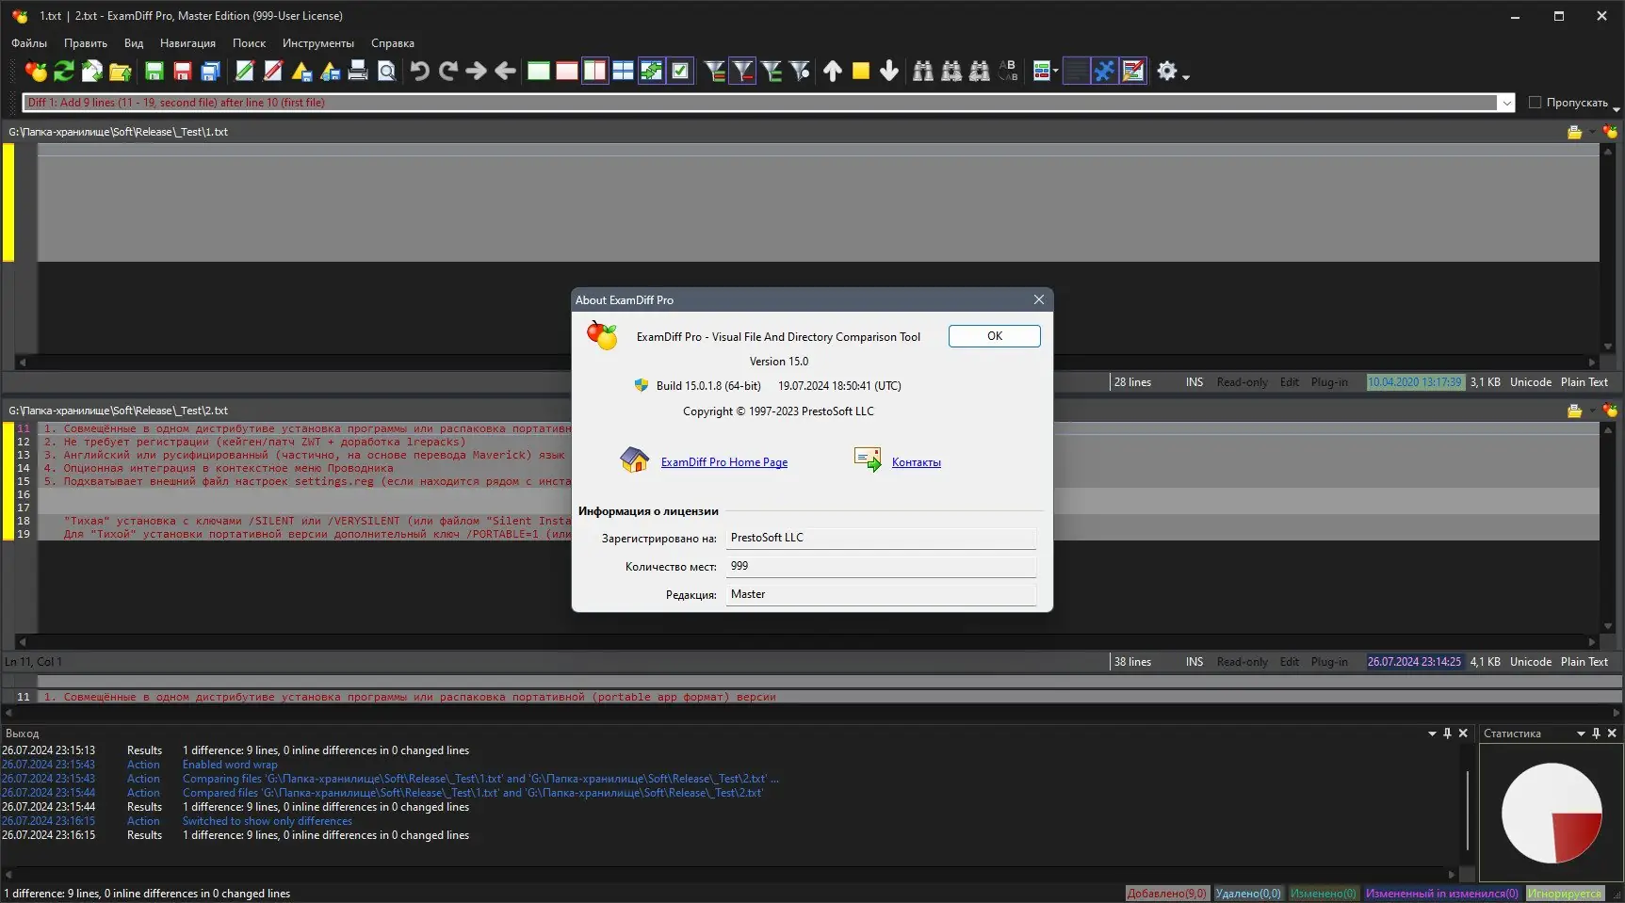The image size is (1625, 903).
Task: Click the Зарегистрировано на field PrestoSoft LLC
Action: coord(881,538)
